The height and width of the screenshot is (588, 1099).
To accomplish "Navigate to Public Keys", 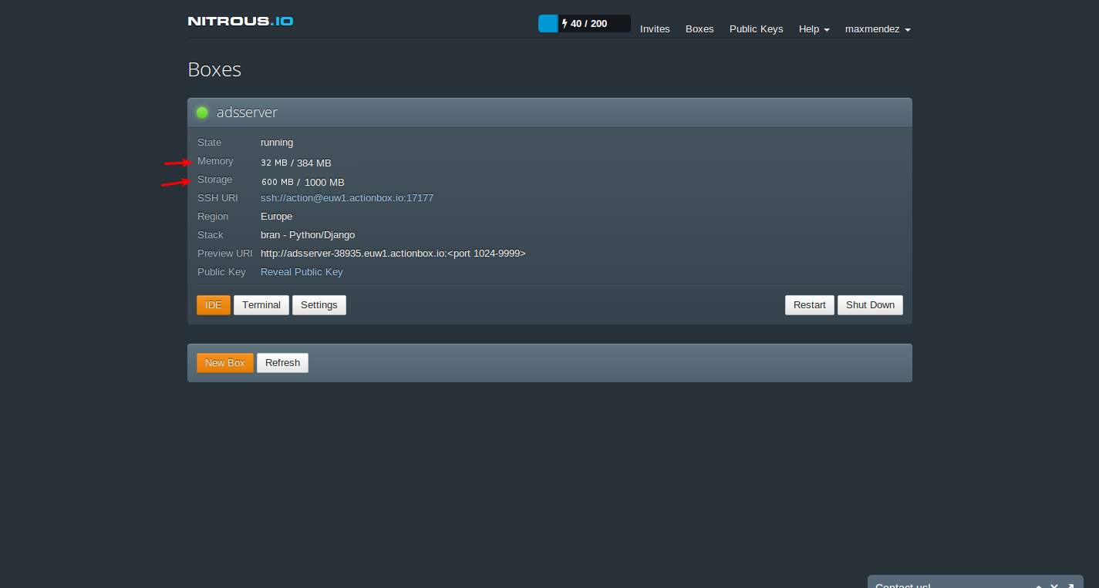I will click(x=756, y=29).
